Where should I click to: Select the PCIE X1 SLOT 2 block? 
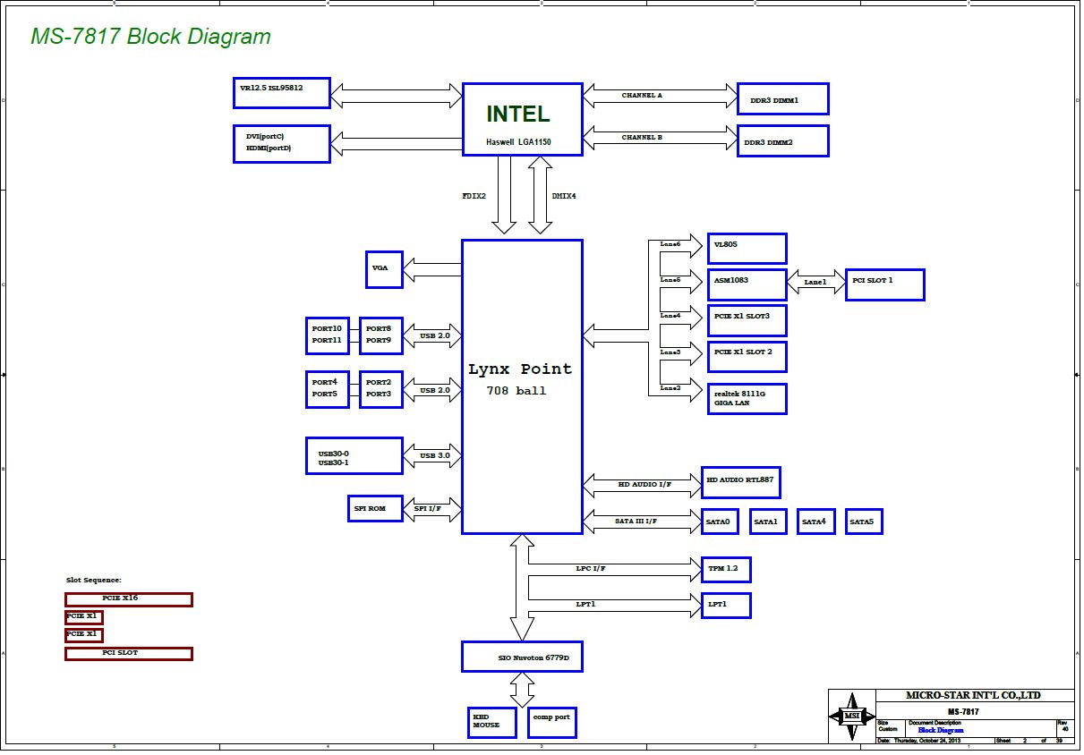point(747,356)
